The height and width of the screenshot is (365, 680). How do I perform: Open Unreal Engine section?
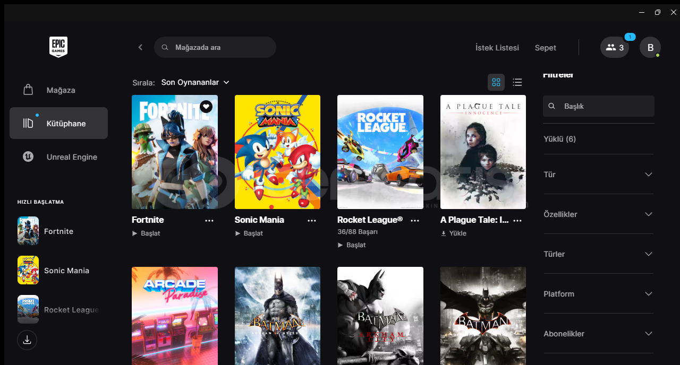58,157
